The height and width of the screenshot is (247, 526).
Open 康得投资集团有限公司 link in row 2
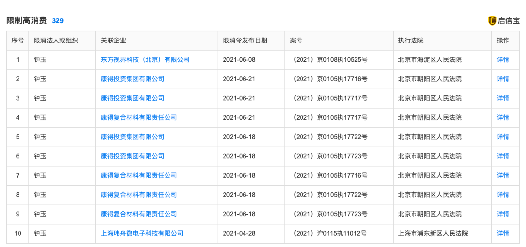[132, 79]
